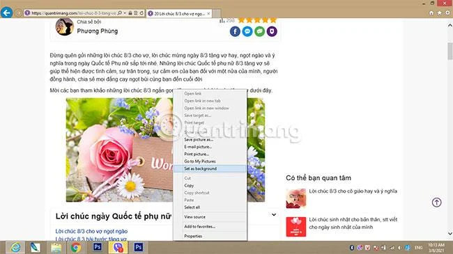Close the '20 Lời chúc 8/3' tab
The image size is (453, 254).
(208, 13)
